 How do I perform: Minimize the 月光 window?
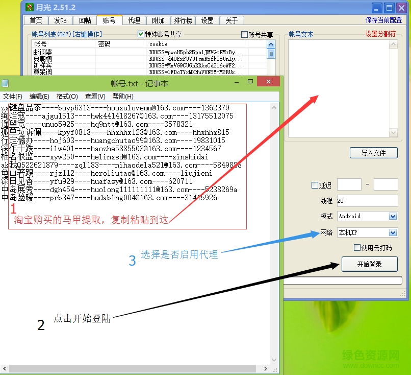(377, 8)
